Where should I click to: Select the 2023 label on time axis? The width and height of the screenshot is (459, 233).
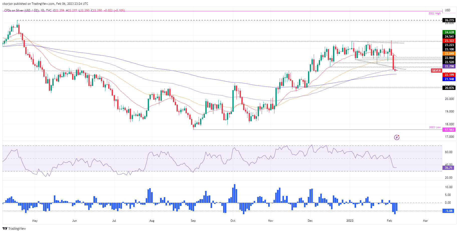pos(350,221)
